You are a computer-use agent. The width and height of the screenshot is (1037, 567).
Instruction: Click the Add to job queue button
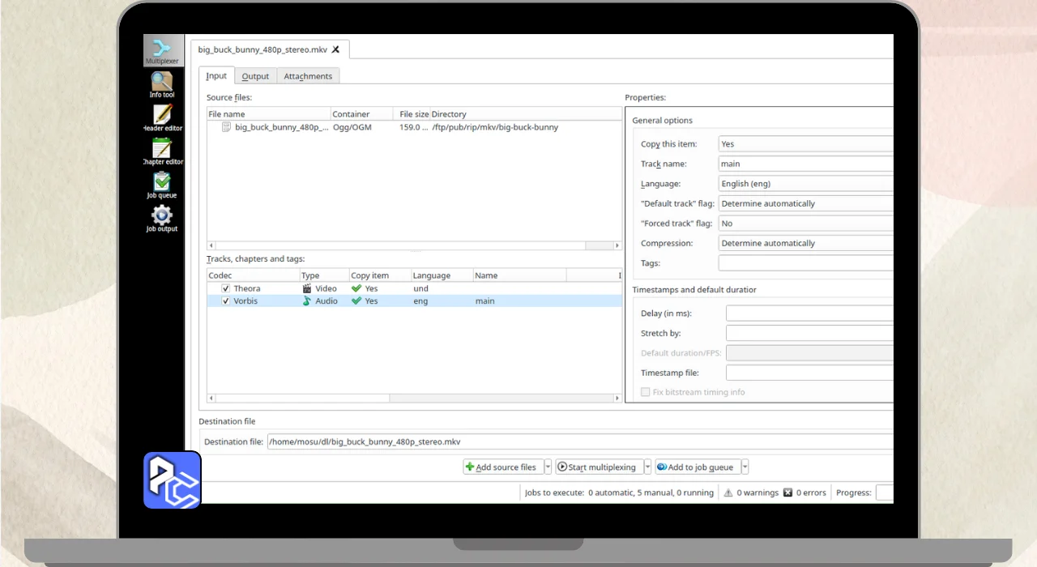697,467
